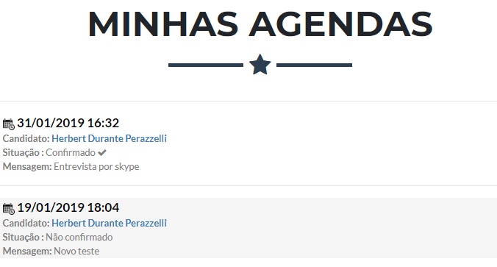Click the Candidato label in second entry
The height and width of the screenshot is (267, 497).
[26, 224]
